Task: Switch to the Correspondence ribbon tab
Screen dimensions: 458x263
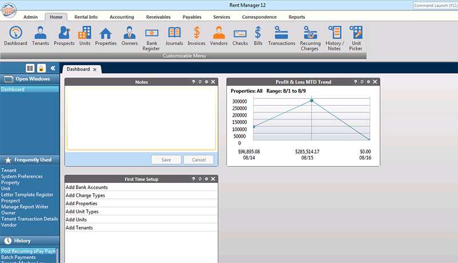Action: (259, 17)
